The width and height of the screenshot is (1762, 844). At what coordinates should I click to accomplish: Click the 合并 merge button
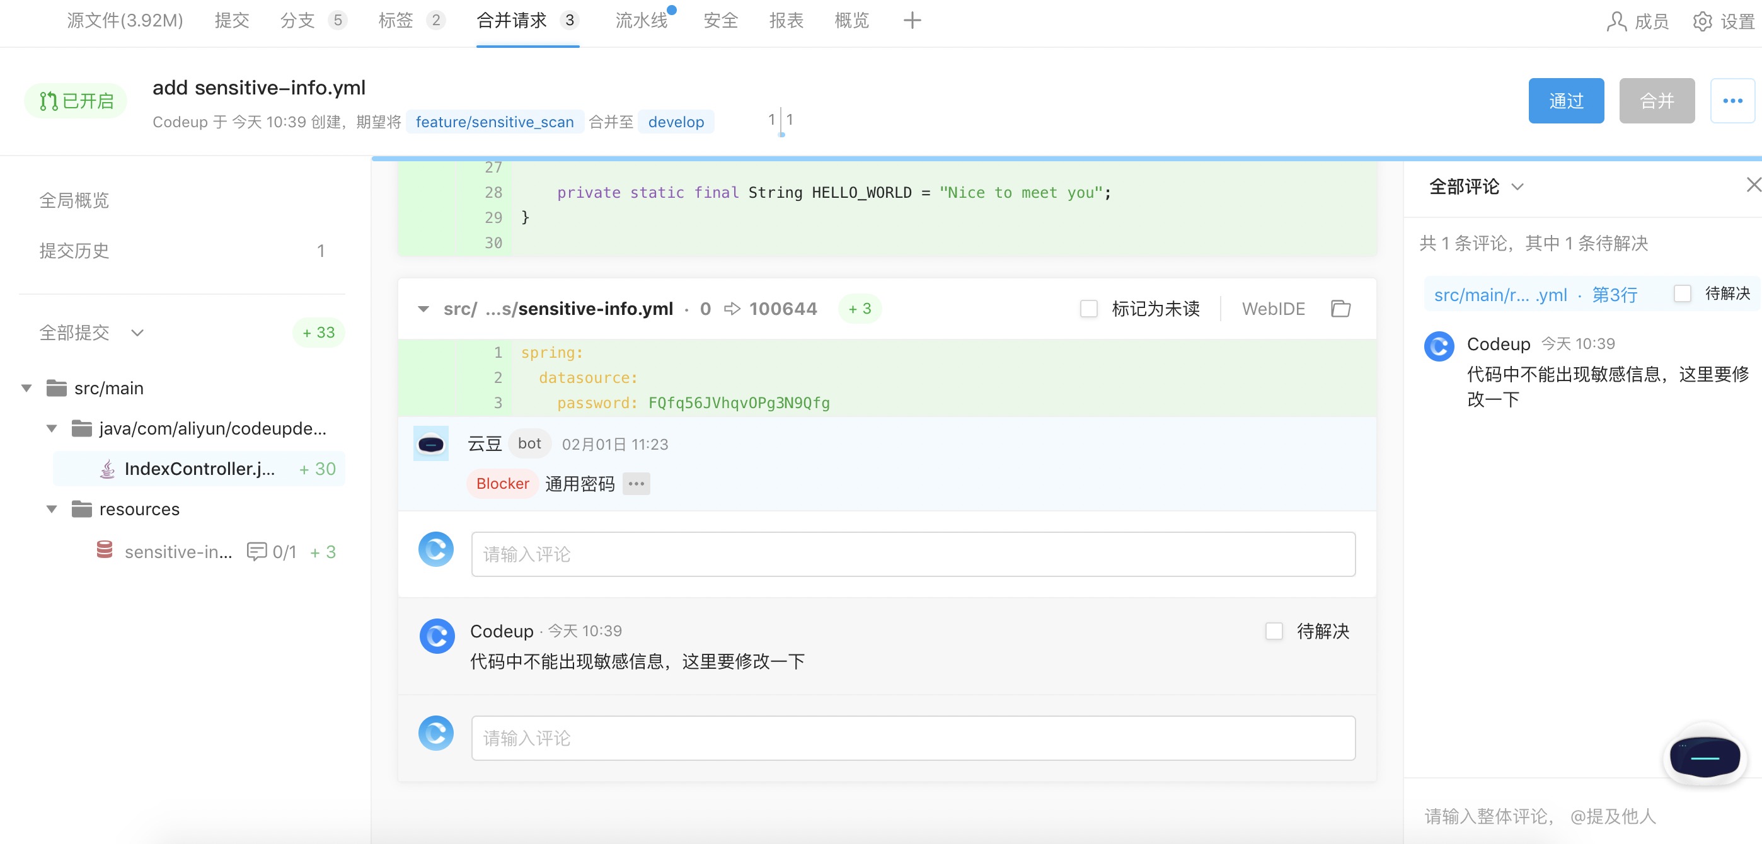pos(1657,100)
